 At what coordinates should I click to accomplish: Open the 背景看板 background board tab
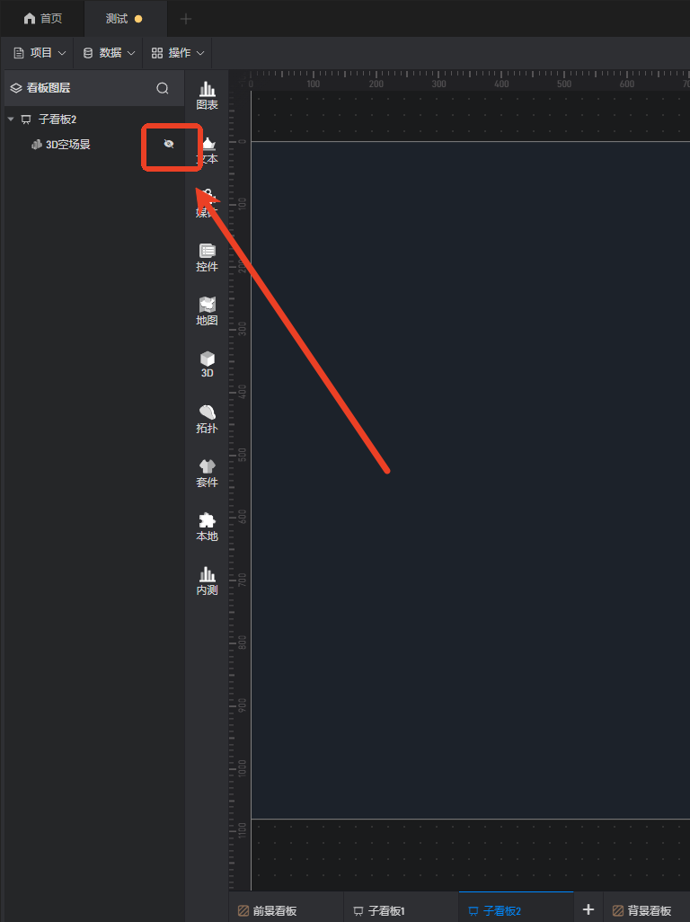coord(641,911)
